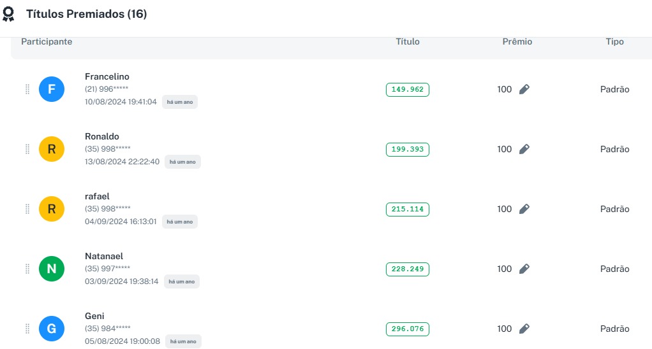Click pencil icon next to Ronaldo's prize
This screenshot has height=349, width=652.
pyautogui.click(x=524, y=149)
